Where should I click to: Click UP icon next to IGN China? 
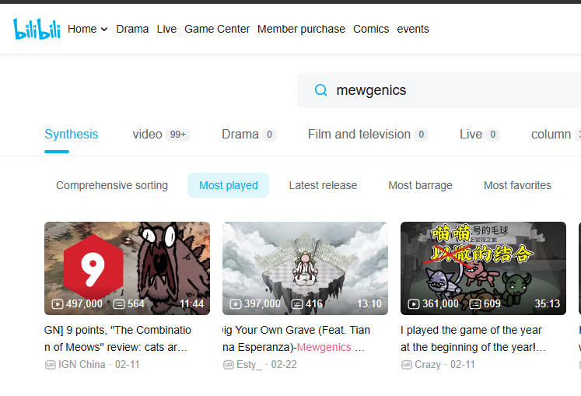click(x=51, y=365)
